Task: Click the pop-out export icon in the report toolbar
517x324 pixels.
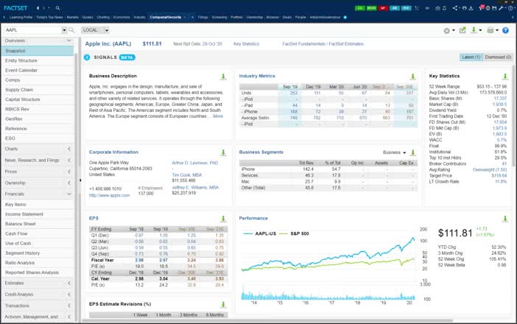Action: pyautogui.click(x=463, y=30)
